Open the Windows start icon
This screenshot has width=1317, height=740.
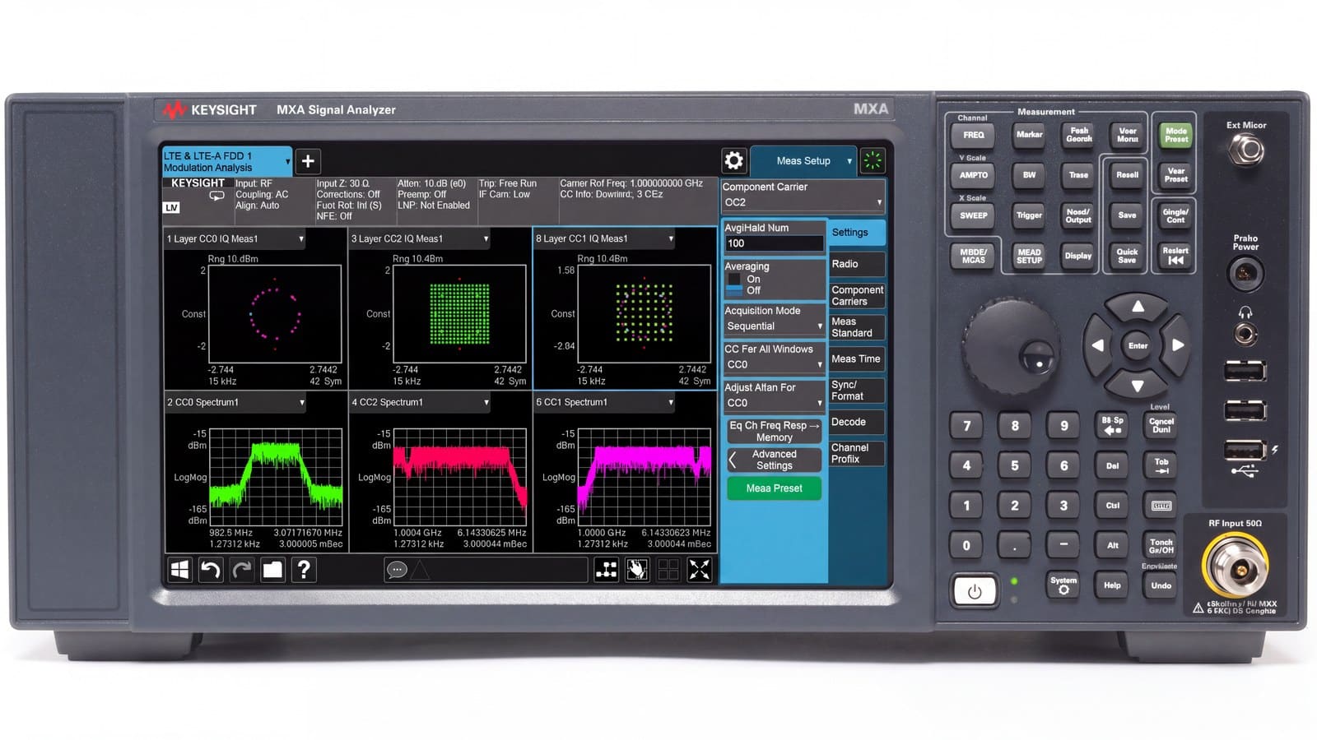[x=179, y=569]
